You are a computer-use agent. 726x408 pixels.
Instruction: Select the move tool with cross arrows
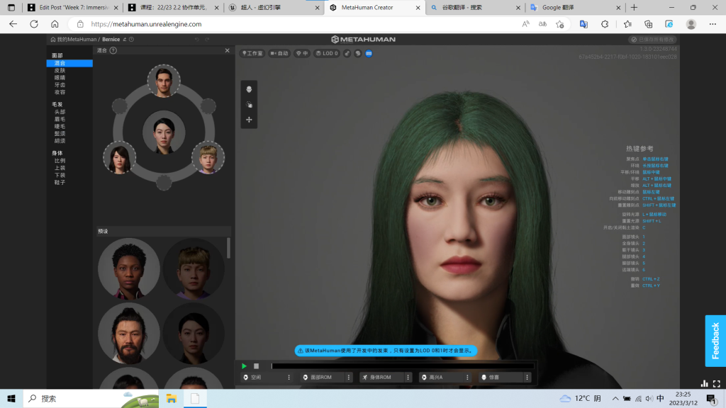[249, 120]
